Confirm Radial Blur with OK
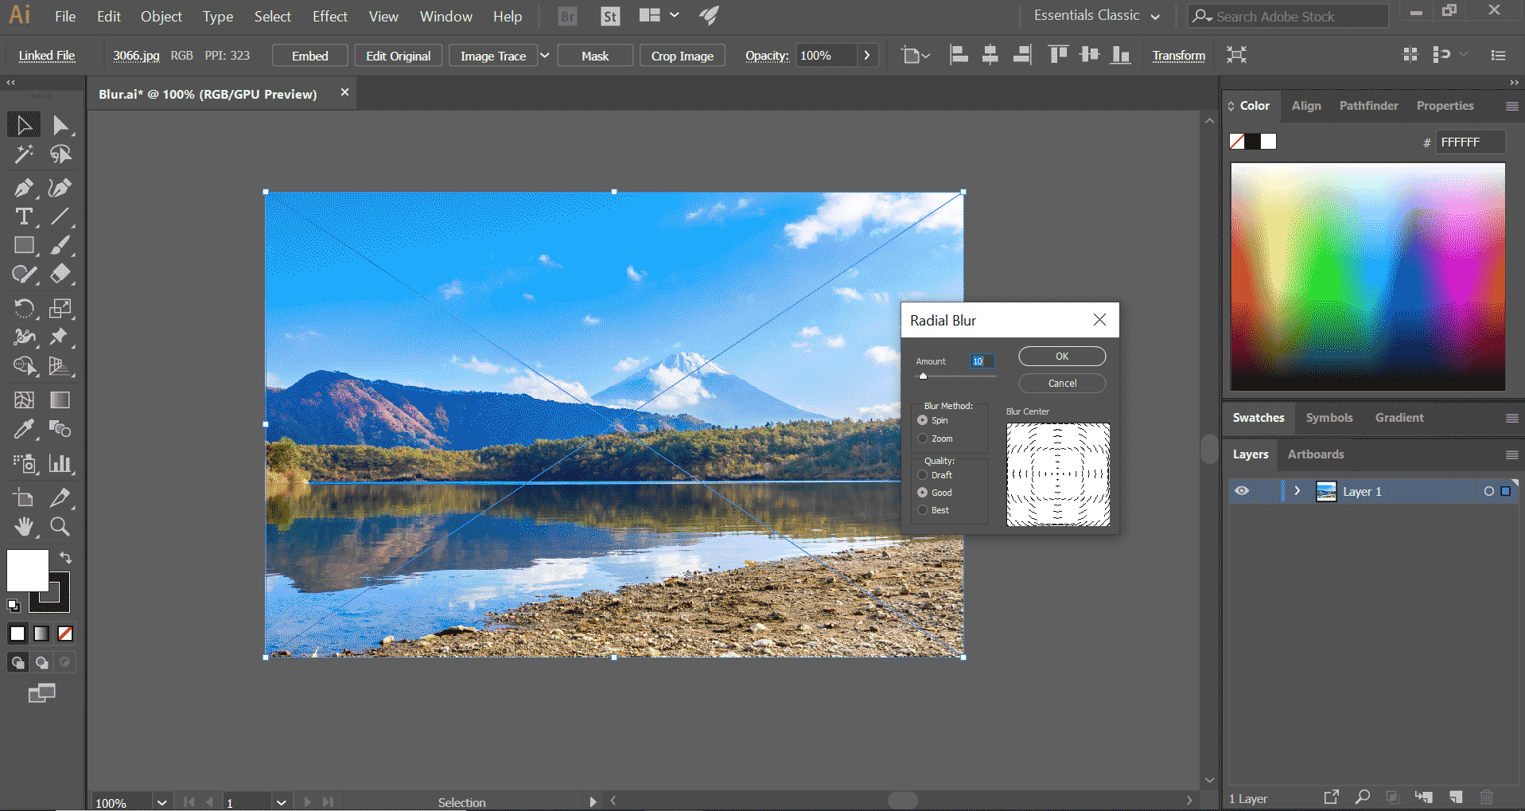The image size is (1525, 811). pyautogui.click(x=1062, y=357)
